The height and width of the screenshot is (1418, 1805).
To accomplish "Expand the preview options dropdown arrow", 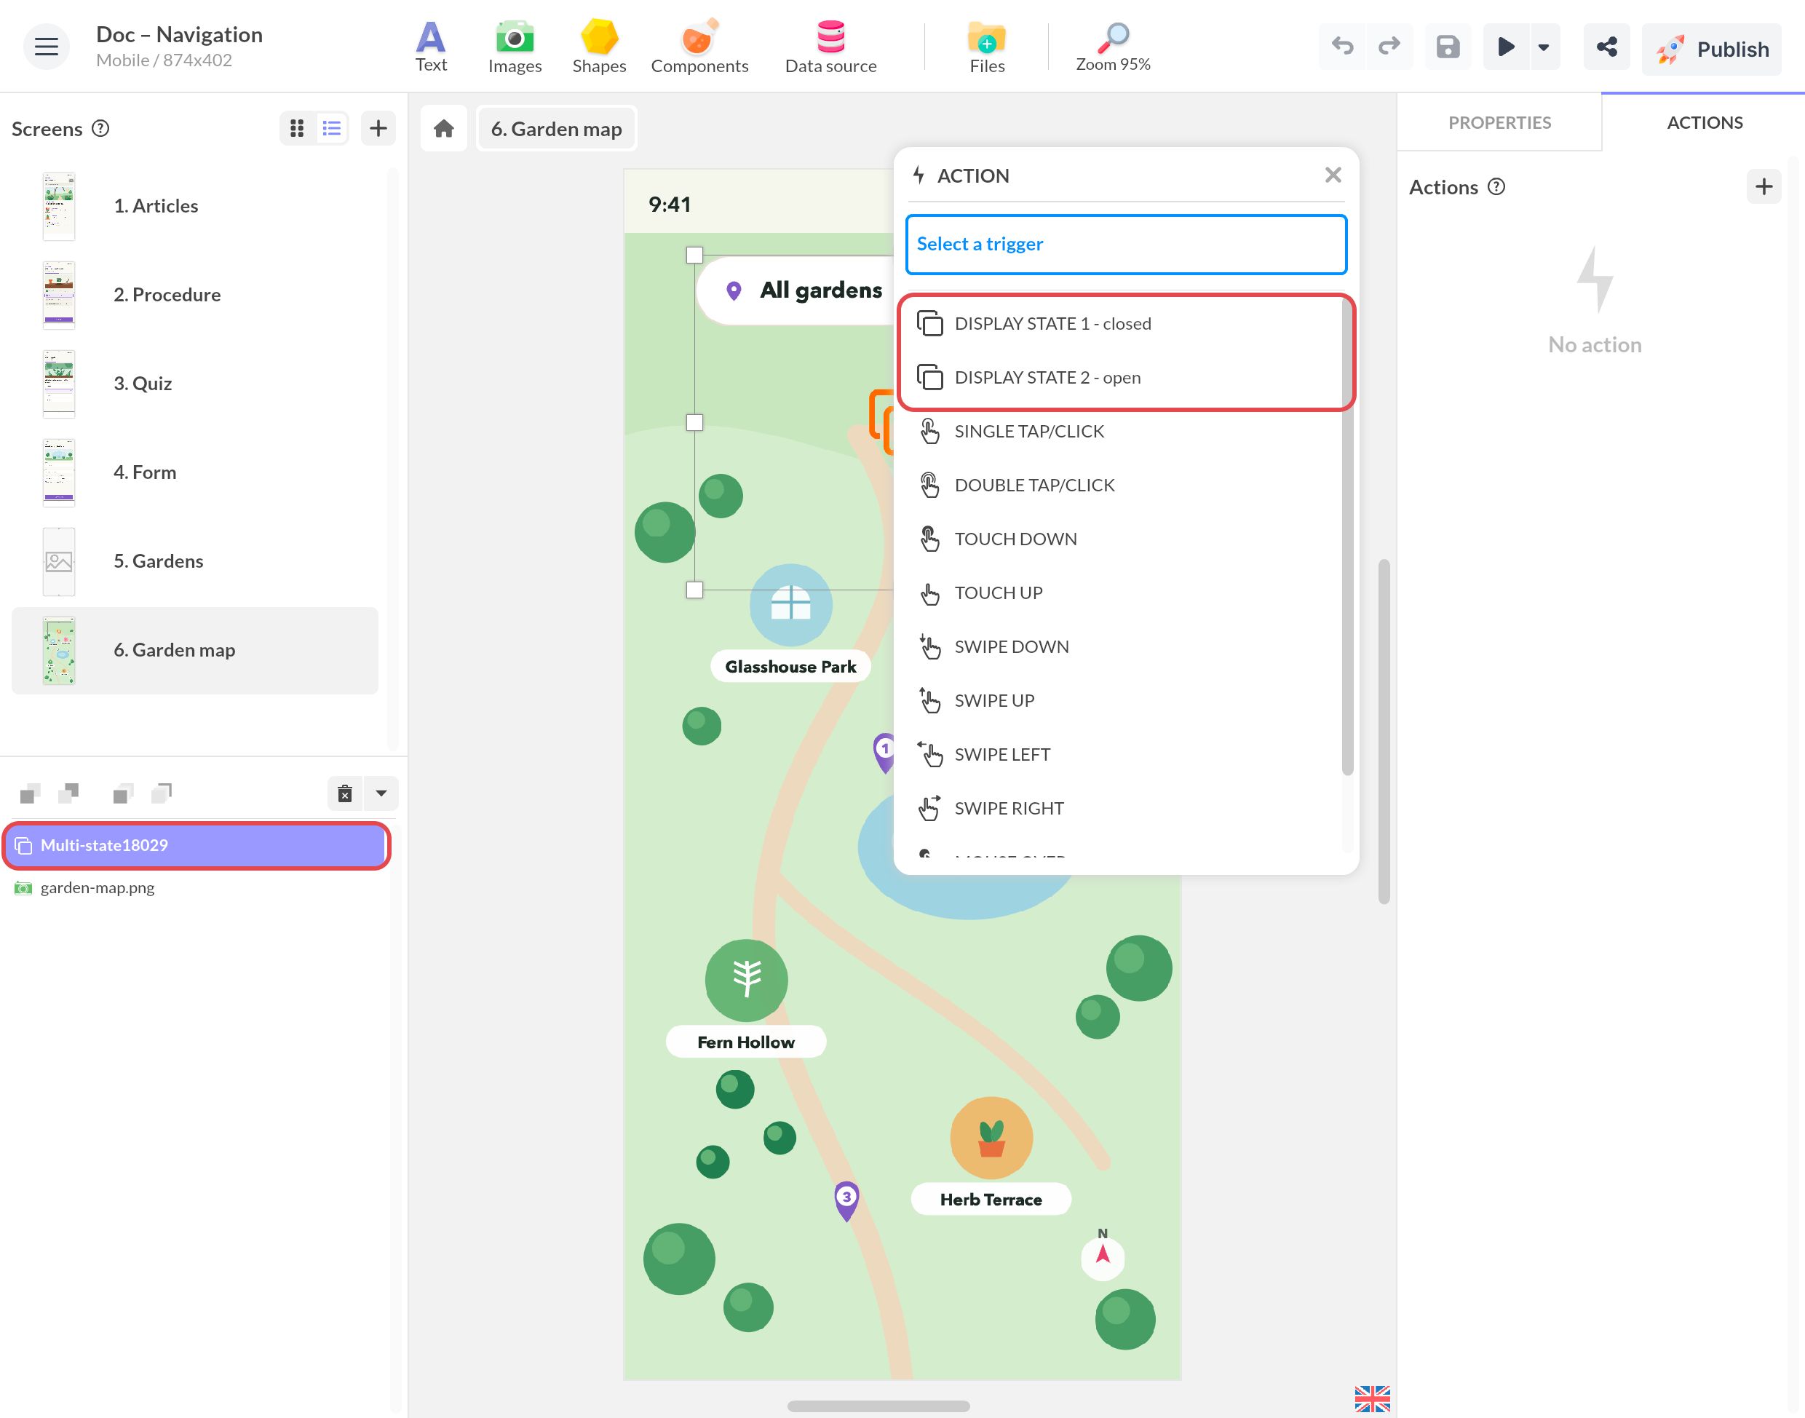I will pyautogui.click(x=1544, y=47).
